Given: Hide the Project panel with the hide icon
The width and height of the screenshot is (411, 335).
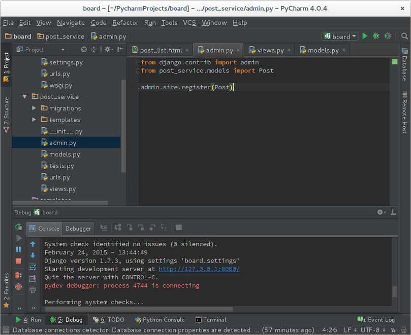Looking at the screenshot, I should [120, 50].
